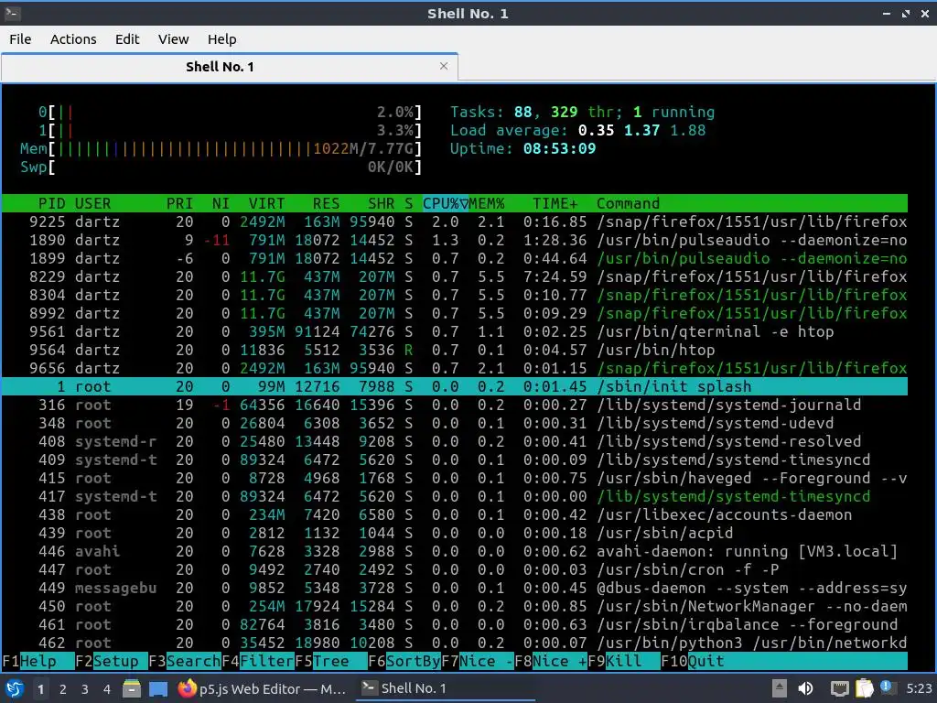Open the View menu
Screen dimensions: 937x703
pos(173,39)
